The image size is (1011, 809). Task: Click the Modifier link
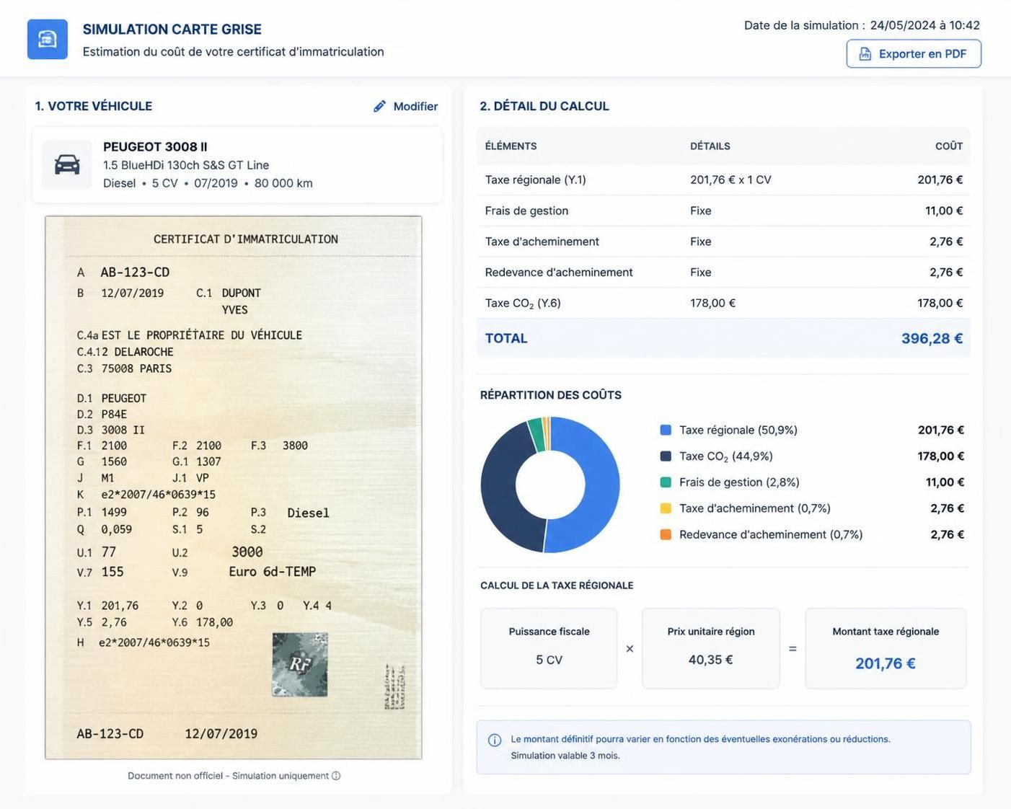point(405,106)
